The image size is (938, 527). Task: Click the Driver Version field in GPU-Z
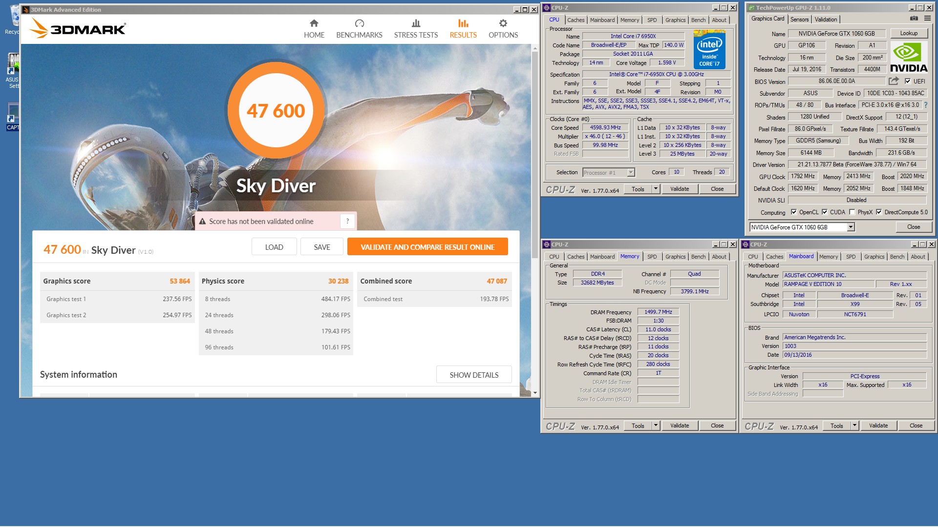[x=857, y=165]
